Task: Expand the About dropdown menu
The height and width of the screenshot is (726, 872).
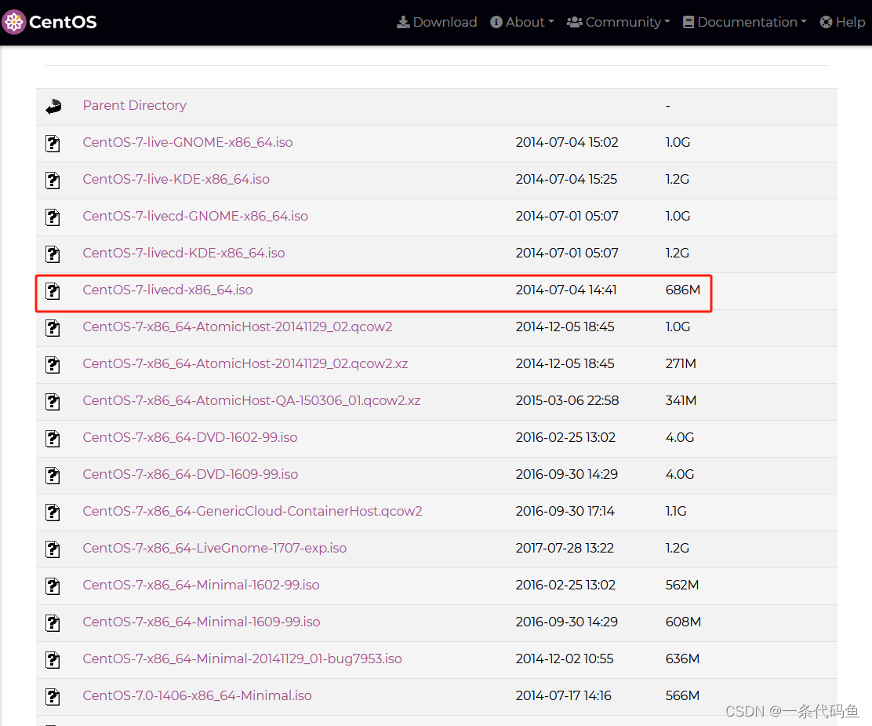Action: pyautogui.click(x=522, y=22)
